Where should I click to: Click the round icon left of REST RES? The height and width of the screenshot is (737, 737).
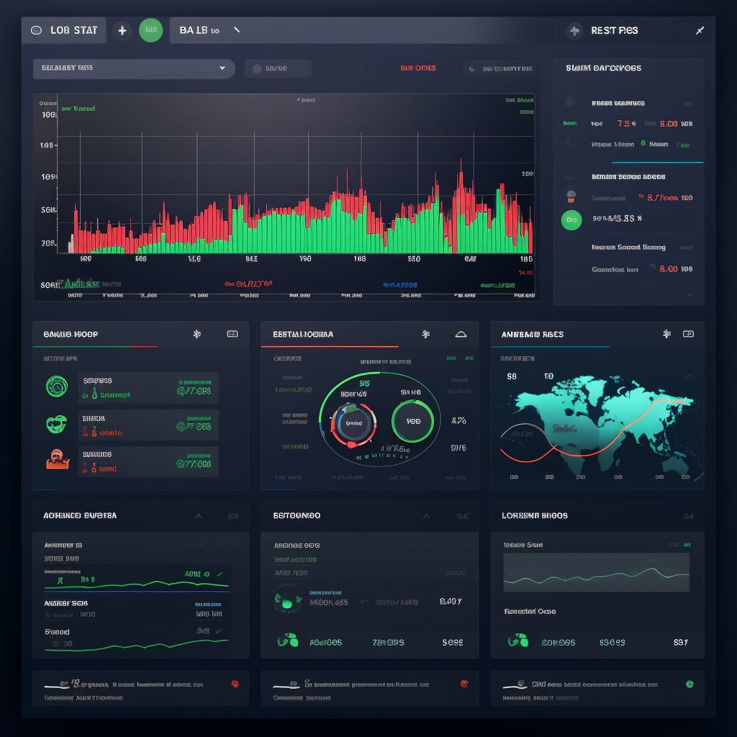click(574, 31)
